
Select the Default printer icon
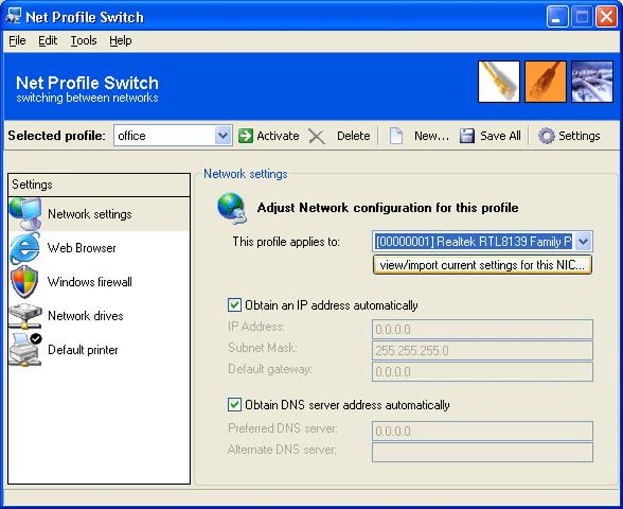point(26,350)
